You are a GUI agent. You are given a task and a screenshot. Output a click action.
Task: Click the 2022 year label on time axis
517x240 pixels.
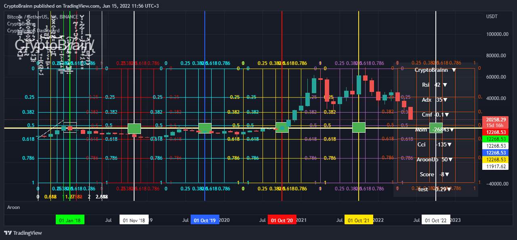pyautogui.click(x=378, y=220)
